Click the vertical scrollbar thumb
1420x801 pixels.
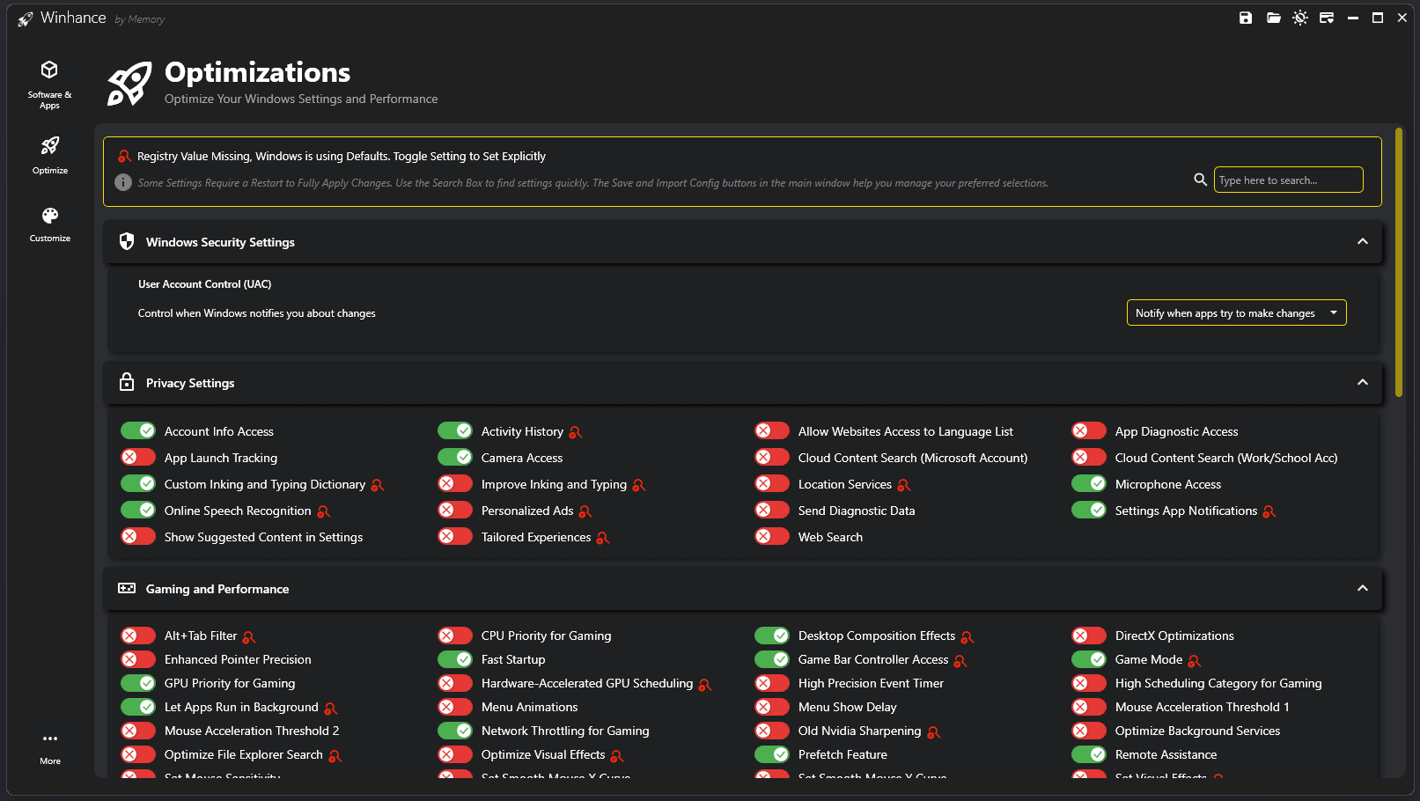(x=1398, y=264)
